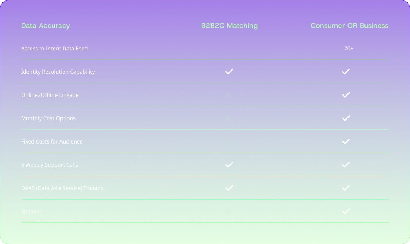The height and width of the screenshot is (244, 410).
Task: Click Consumer OR Business checkmark for Online2Offline Linkage
Action: pyautogui.click(x=346, y=95)
